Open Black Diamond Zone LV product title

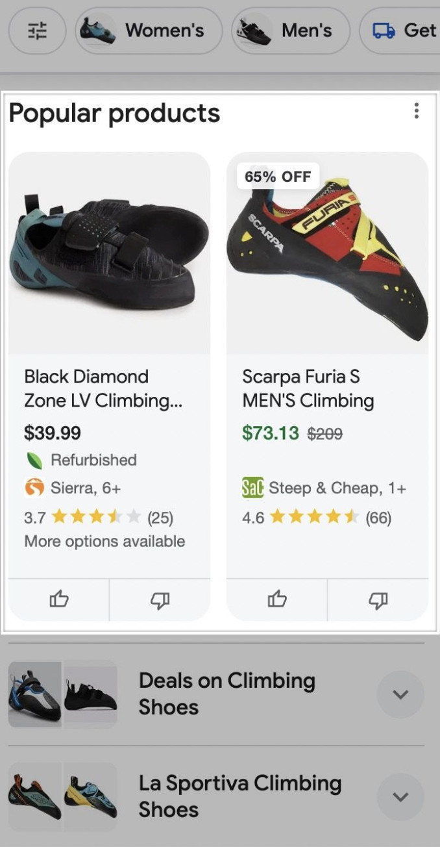(103, 388)
